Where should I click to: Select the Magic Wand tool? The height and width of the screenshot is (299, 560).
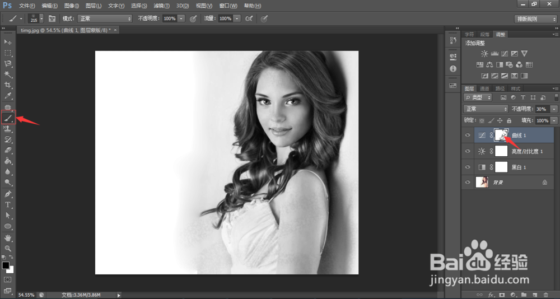click(x=8, y=74)
